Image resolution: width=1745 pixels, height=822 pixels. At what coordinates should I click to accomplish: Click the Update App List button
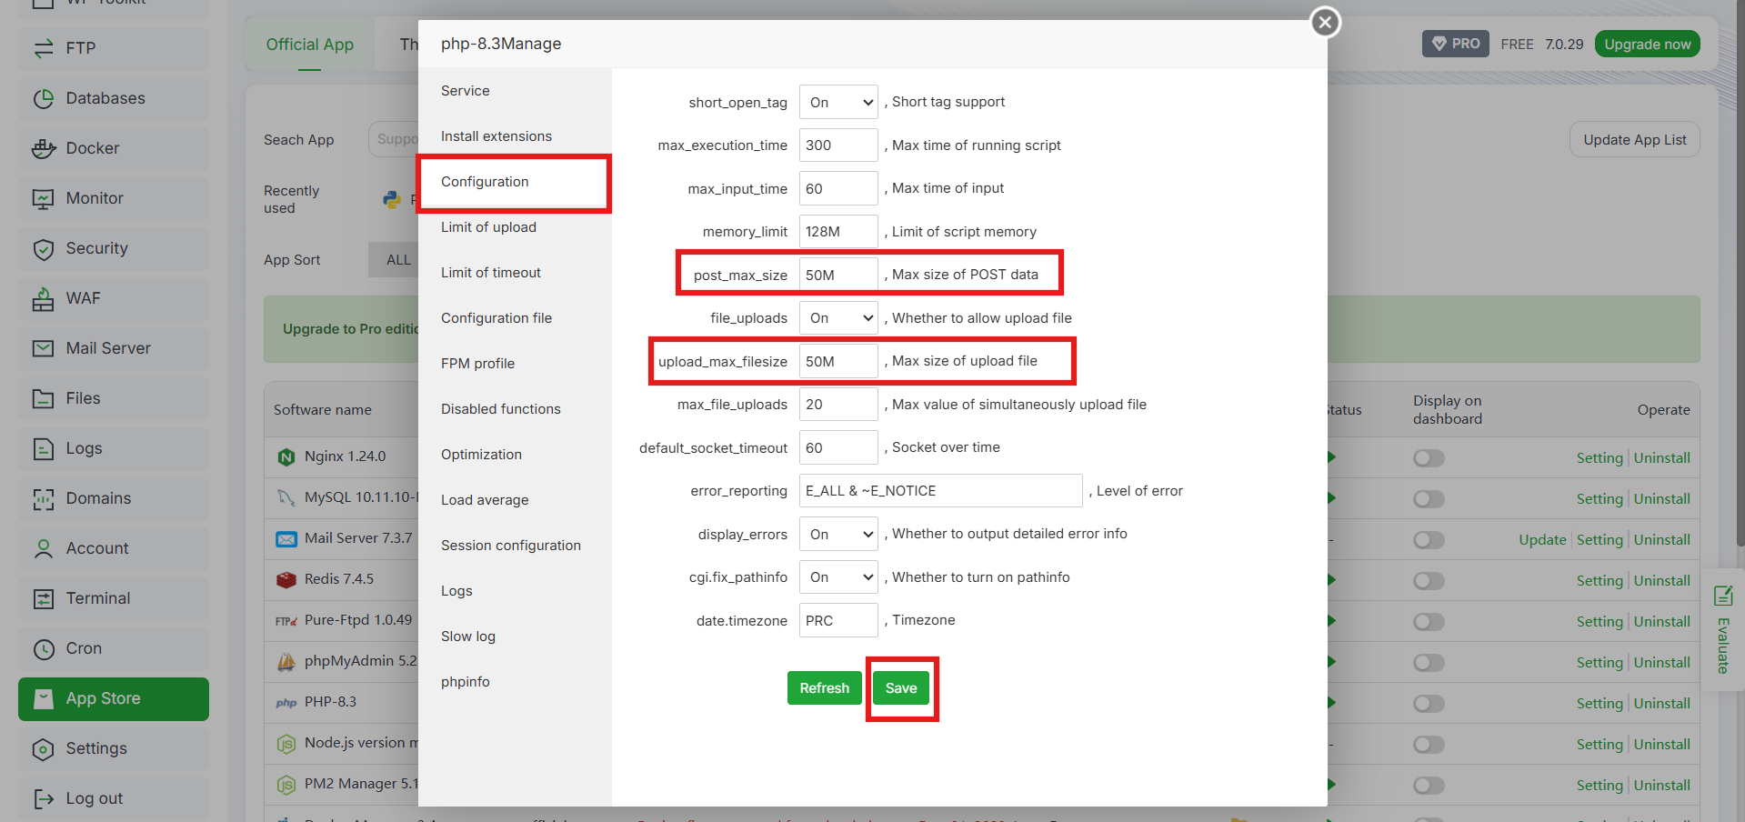[x=1634, y=140]
